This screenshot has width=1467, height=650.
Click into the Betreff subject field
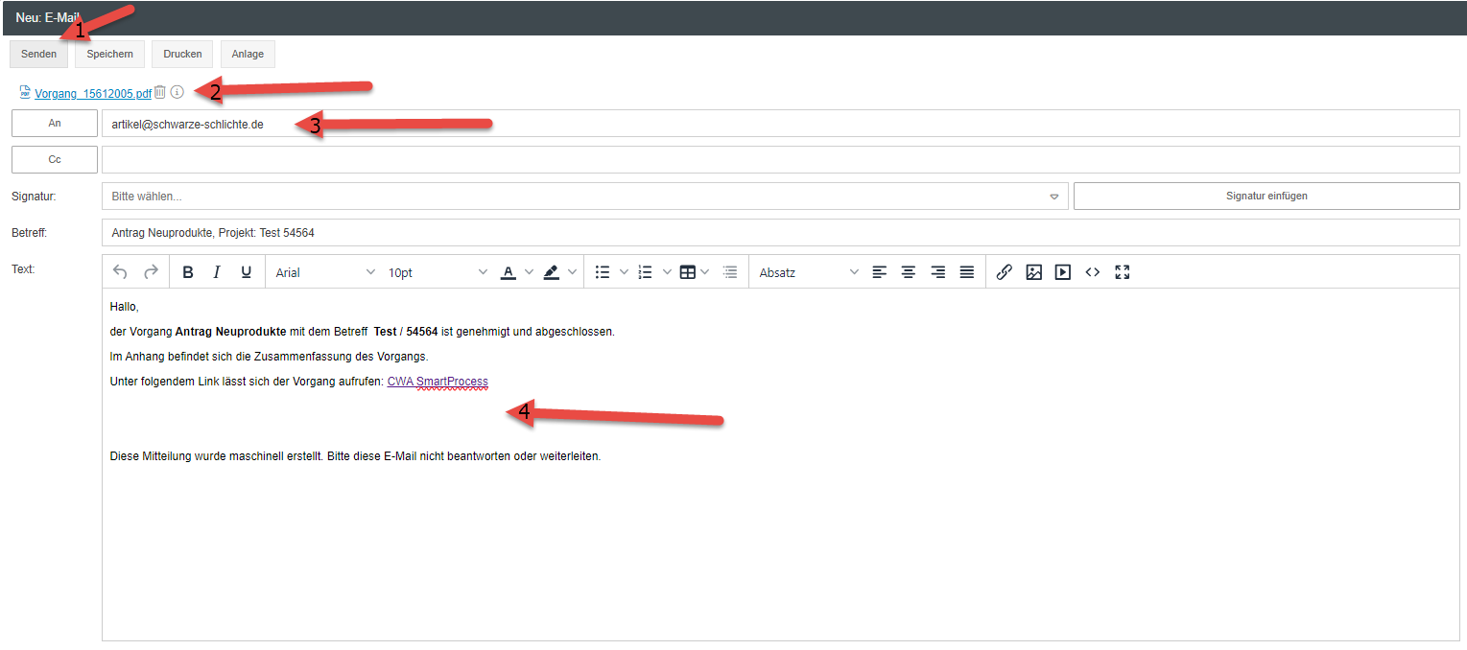(779, 233)
